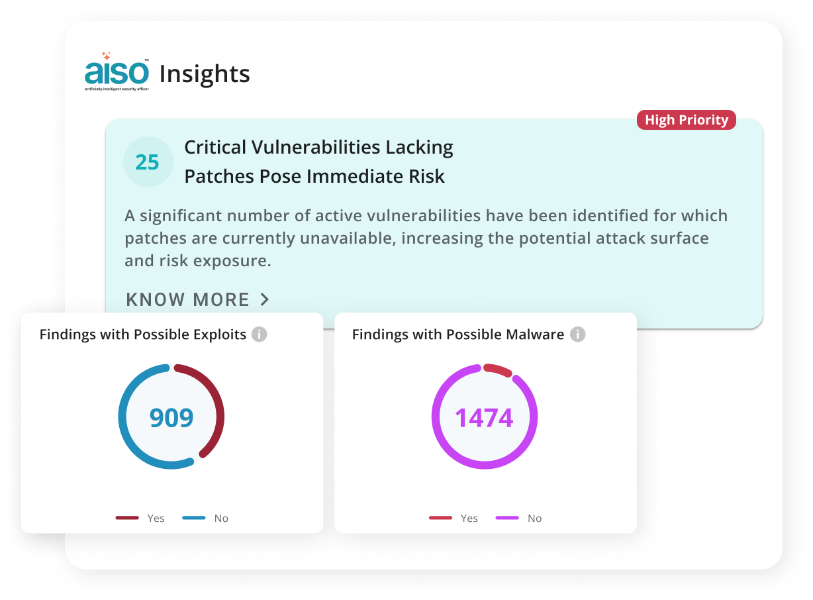This screenshot has height=600, width=813.
Task: Click the Findings with Possible Exploits title
Action: [143, 334]
